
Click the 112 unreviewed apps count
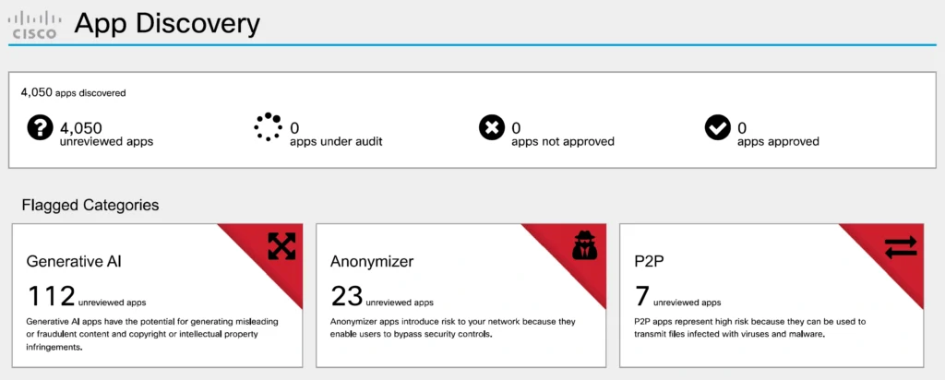point(87,296)
